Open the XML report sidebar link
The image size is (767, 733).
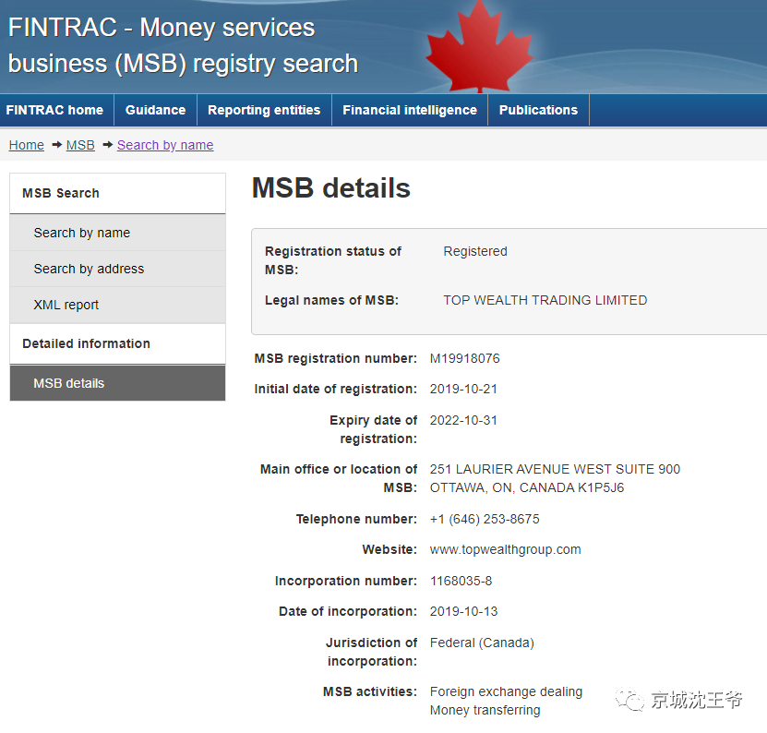[x=117, y=305]
